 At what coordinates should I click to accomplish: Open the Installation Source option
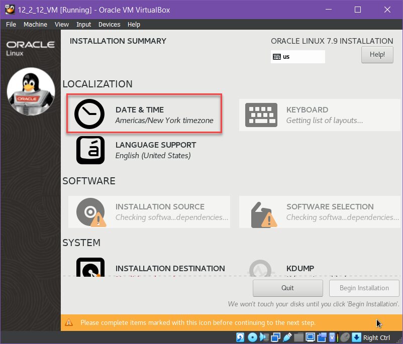[x=149, y=212]
